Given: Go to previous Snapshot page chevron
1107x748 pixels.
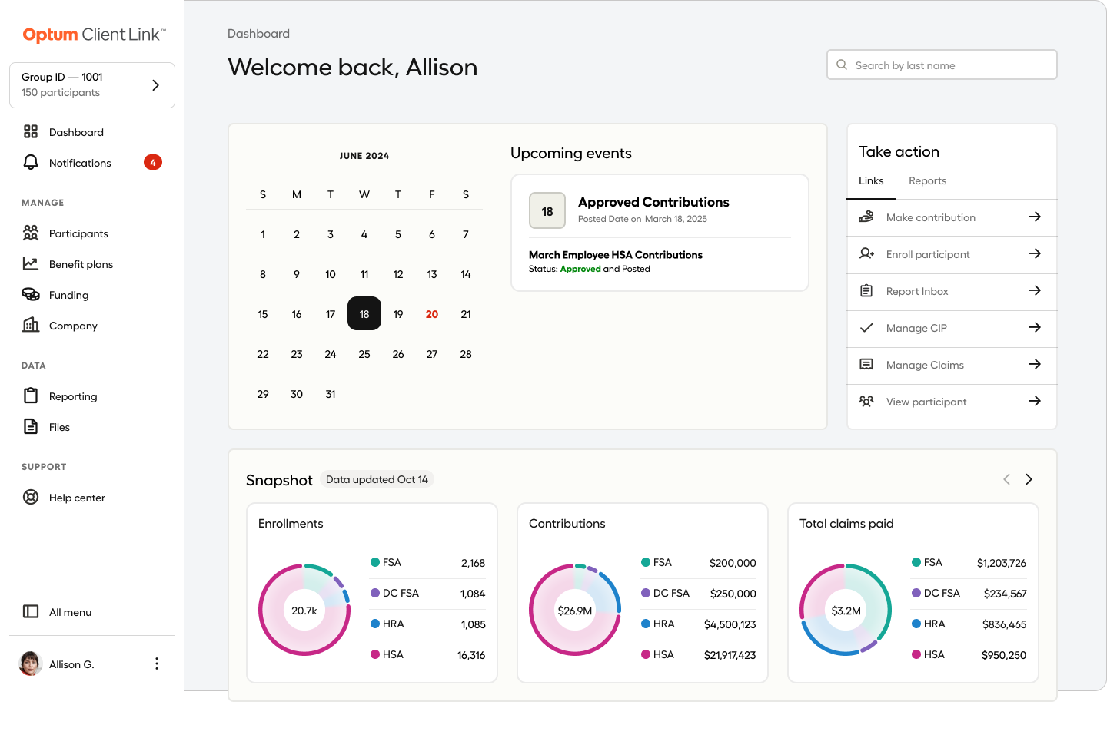Looking at the screenshot, I should (x=1006, y=479).
